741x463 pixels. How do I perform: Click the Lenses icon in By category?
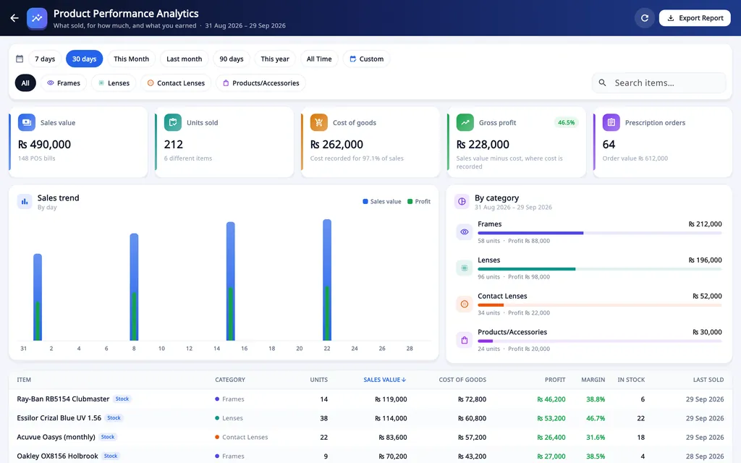465,268
